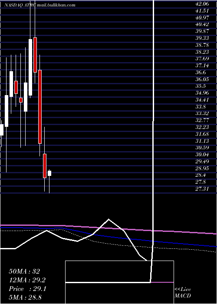217x304 pixels.
Task: Click the 34.96 price axis label
Action: (202, 93)
